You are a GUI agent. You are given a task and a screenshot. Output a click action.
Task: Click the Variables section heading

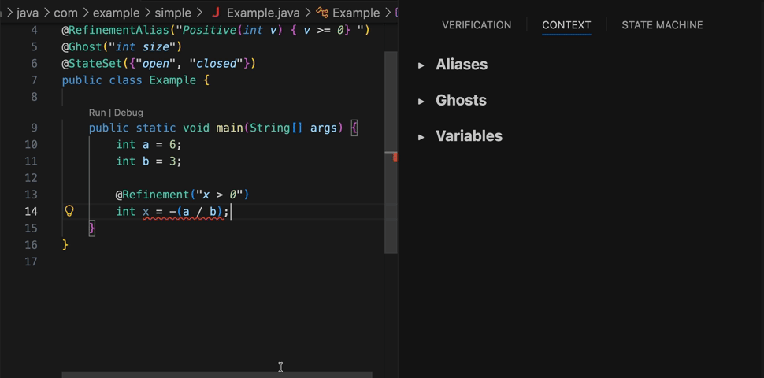click(469, 136)
